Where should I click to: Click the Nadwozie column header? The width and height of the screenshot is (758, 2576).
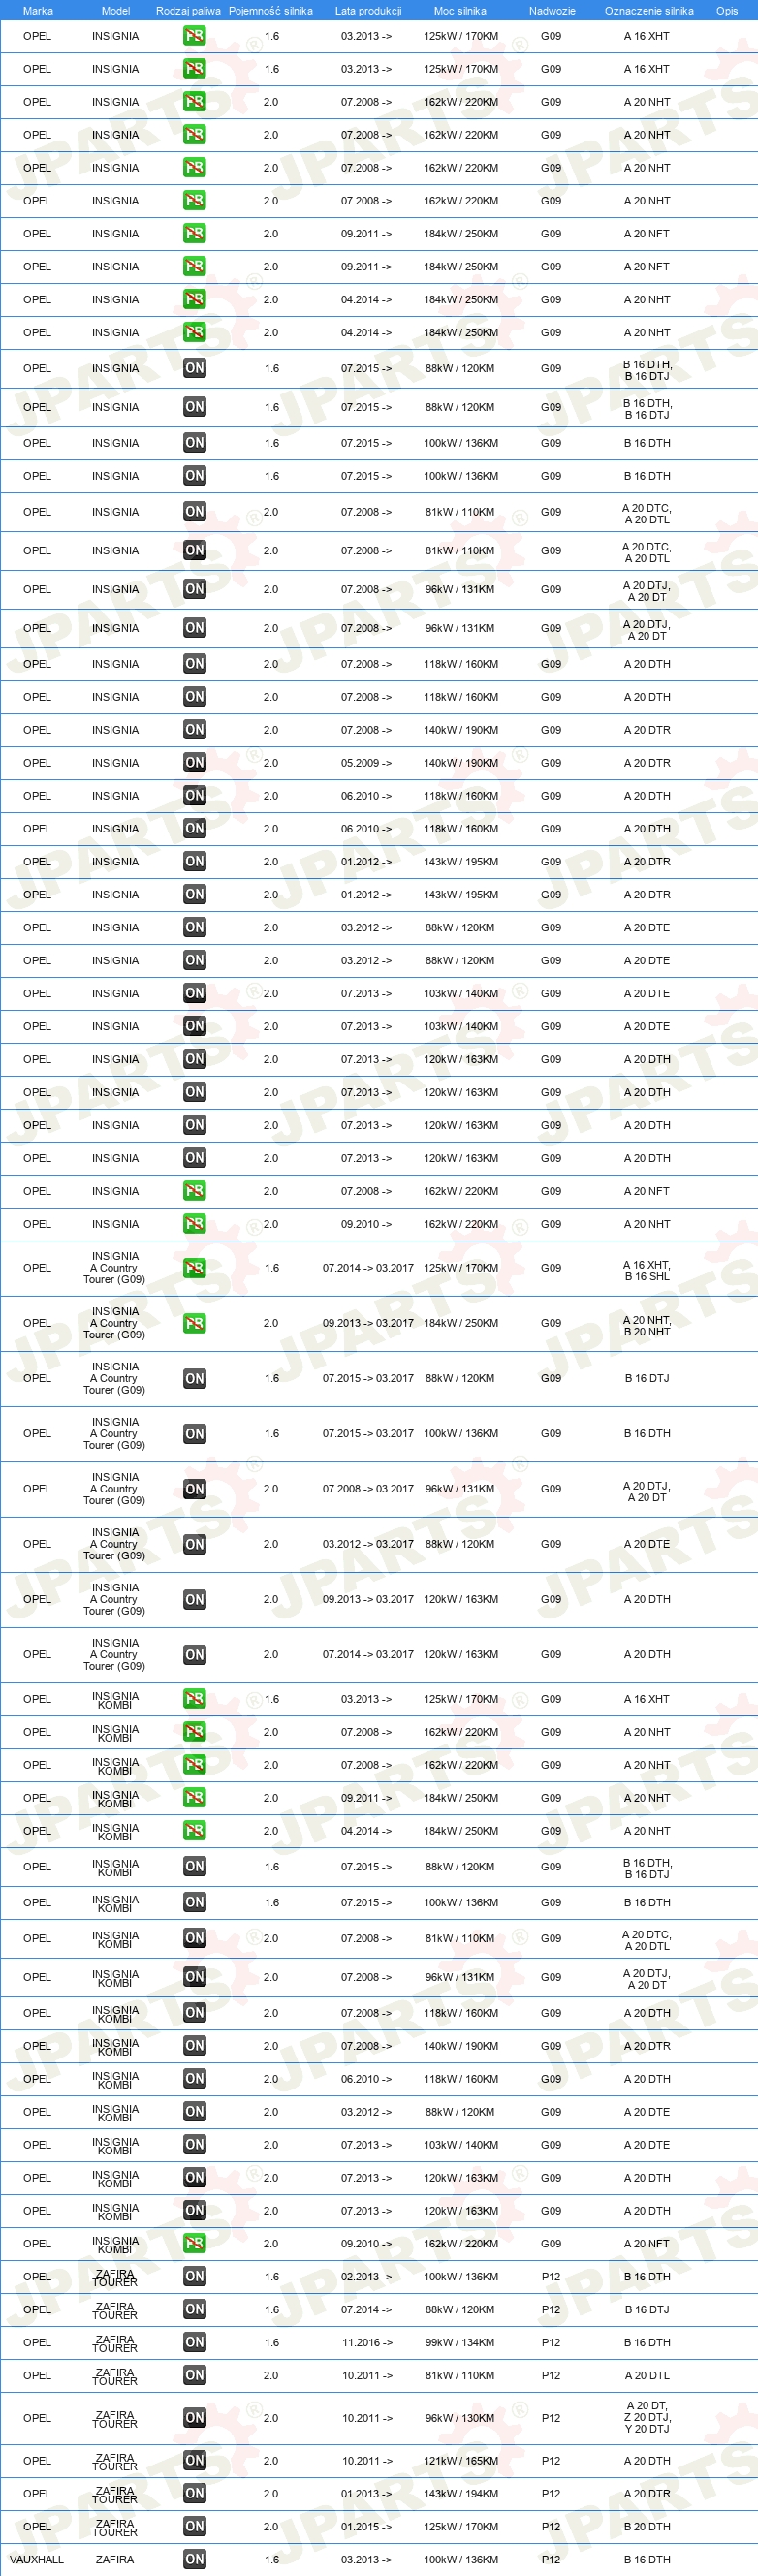(552, 11)
